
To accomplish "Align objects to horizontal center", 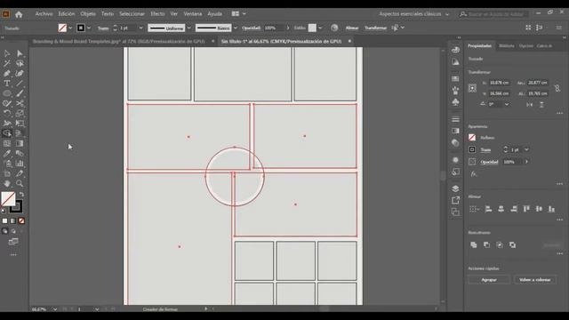I will tap(501, 209).
